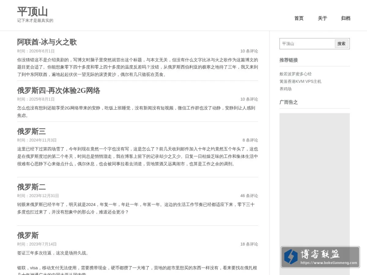Click the 平顶山 site title

point(32,12)
